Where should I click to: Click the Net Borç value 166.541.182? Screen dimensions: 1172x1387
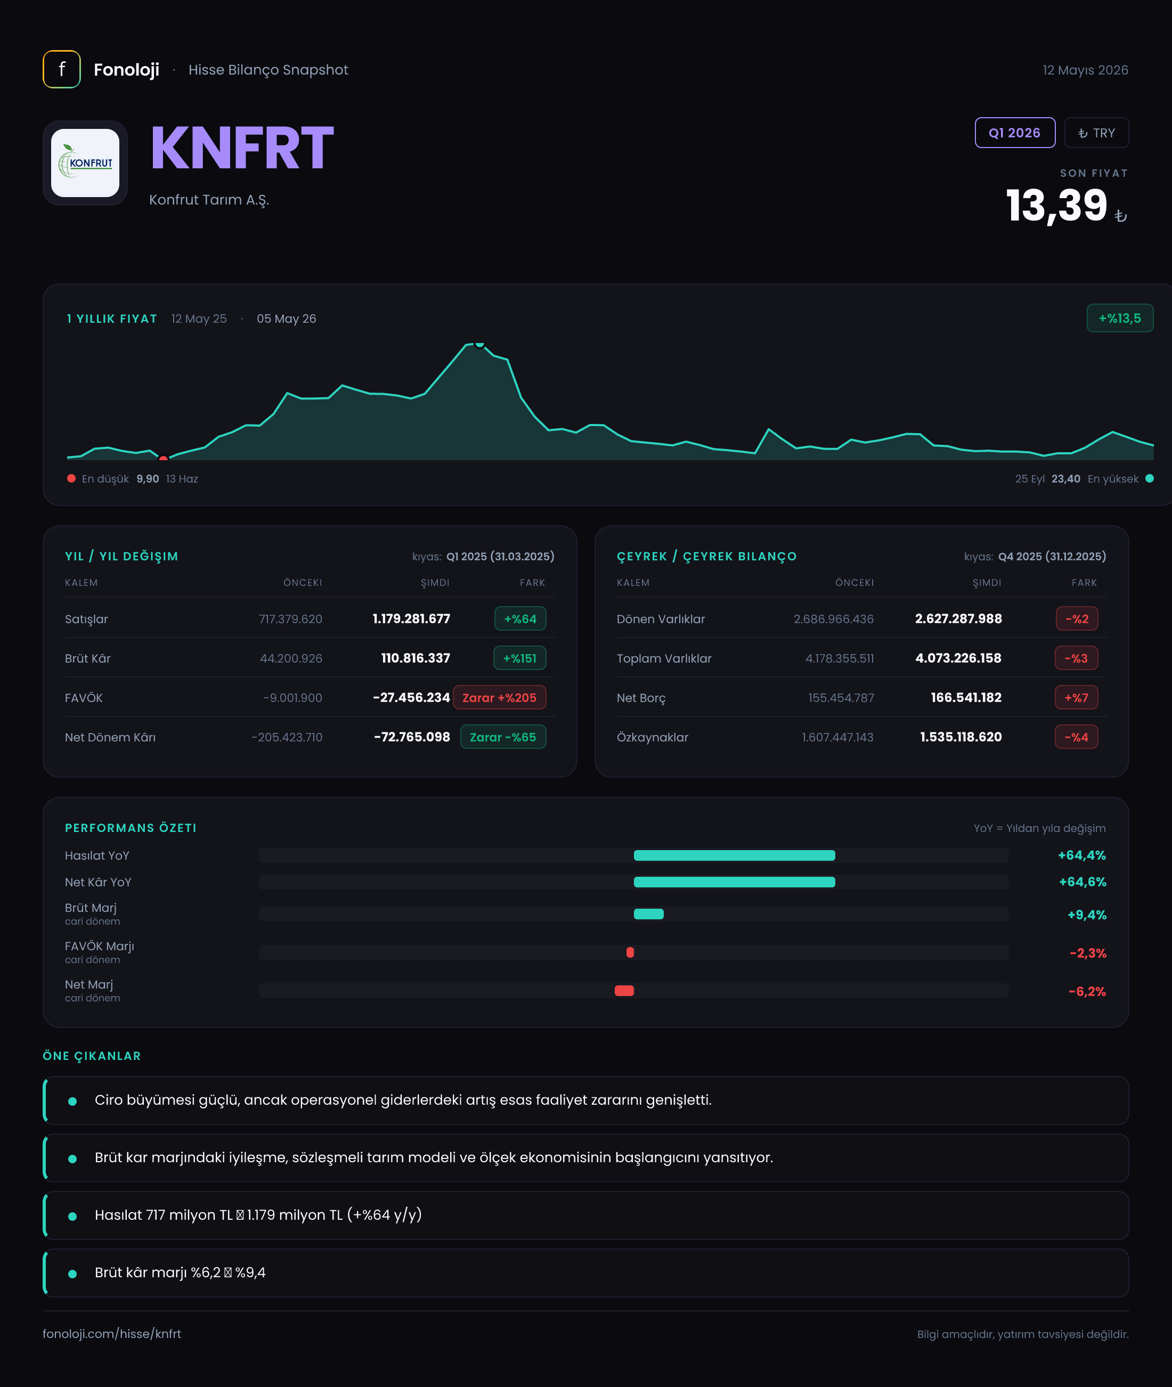coord(966,697)
